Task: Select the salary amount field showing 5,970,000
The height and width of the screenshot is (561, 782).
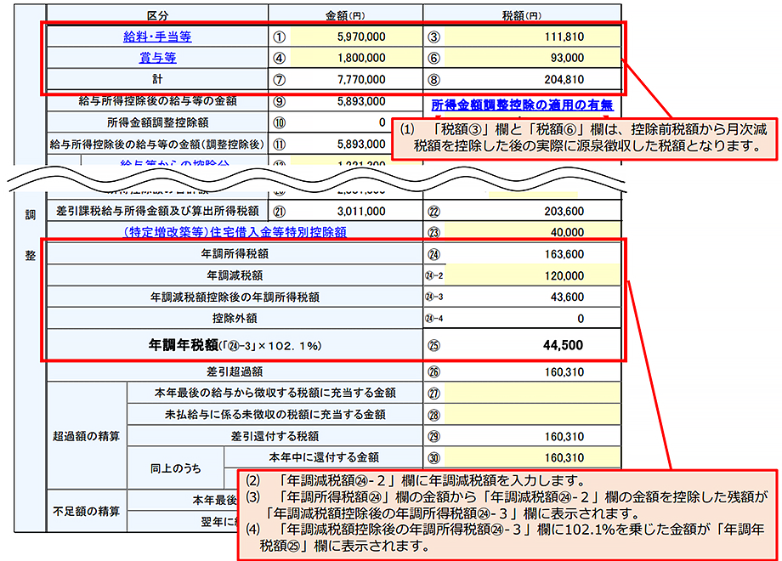Action: pos(357,37)
